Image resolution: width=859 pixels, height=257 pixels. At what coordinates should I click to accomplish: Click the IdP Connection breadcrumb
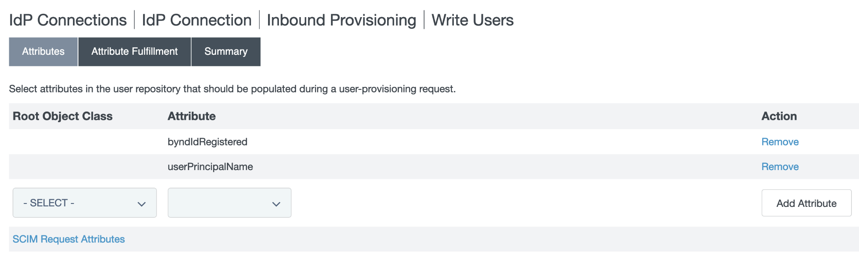197,20
